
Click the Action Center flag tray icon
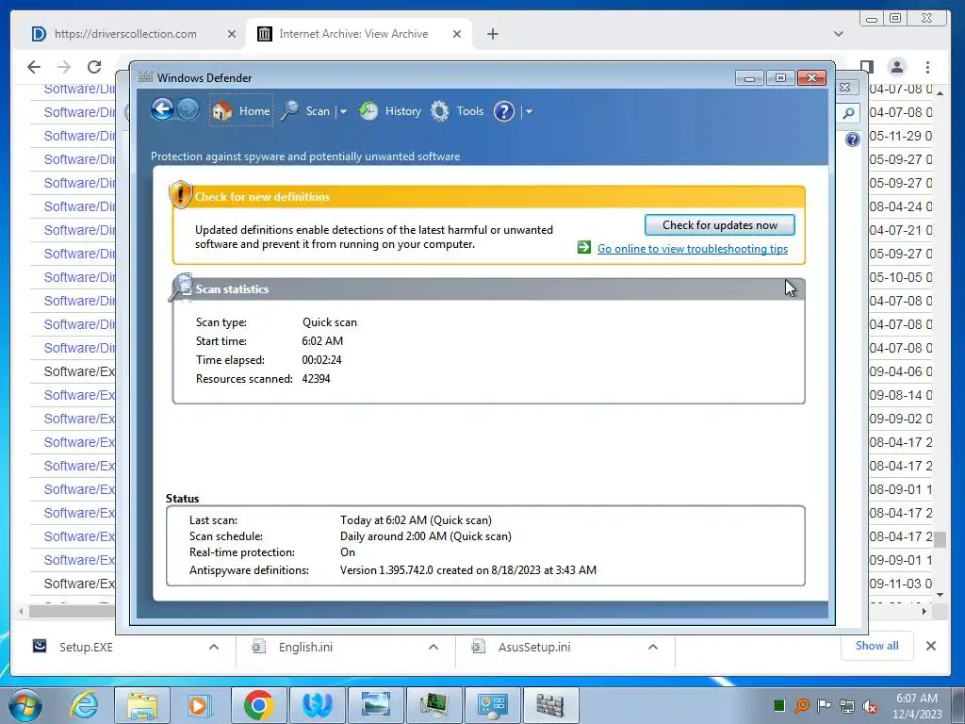point(824,705)
